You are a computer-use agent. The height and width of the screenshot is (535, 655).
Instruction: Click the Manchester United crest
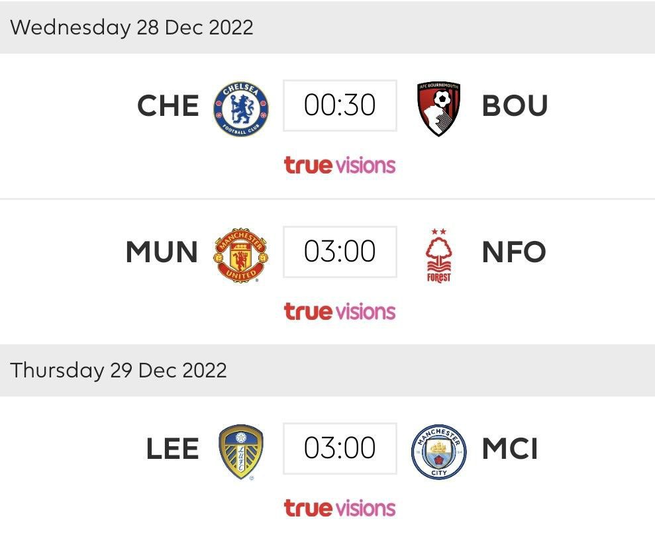(x=240, y=254)
